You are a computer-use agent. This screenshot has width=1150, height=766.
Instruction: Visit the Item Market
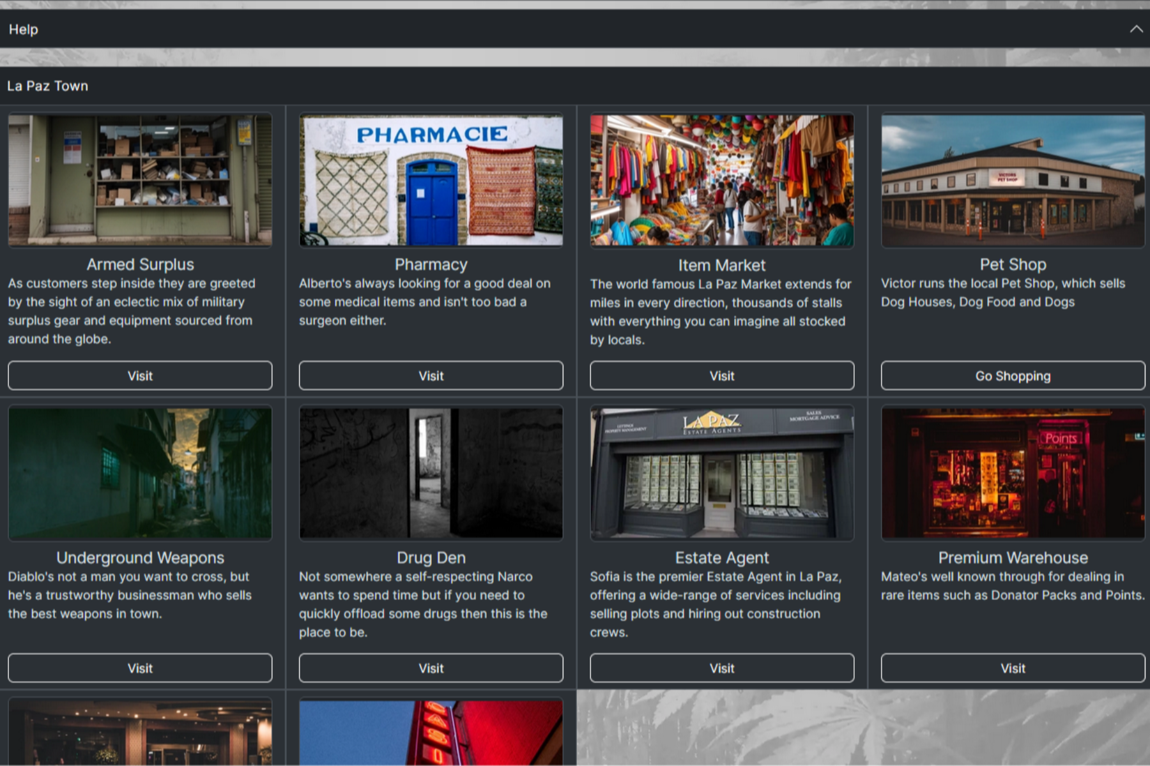coord(722,376)
